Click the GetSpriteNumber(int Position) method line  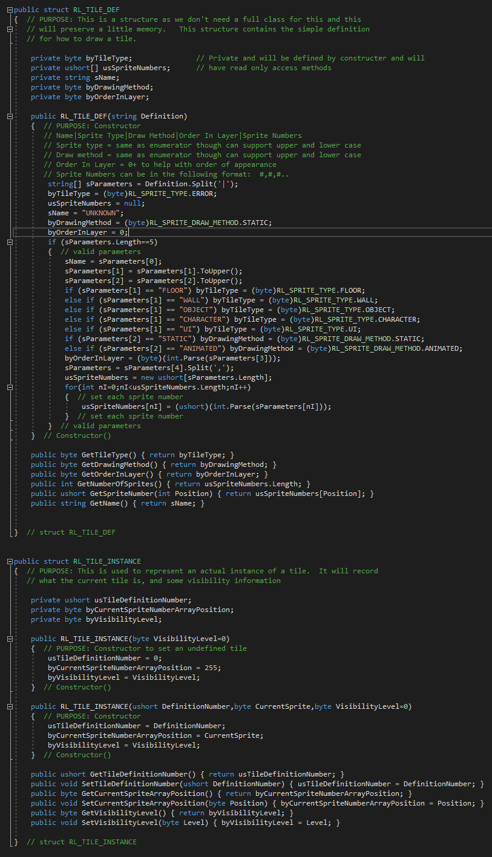pyautogui.click(x=202, y=494)
